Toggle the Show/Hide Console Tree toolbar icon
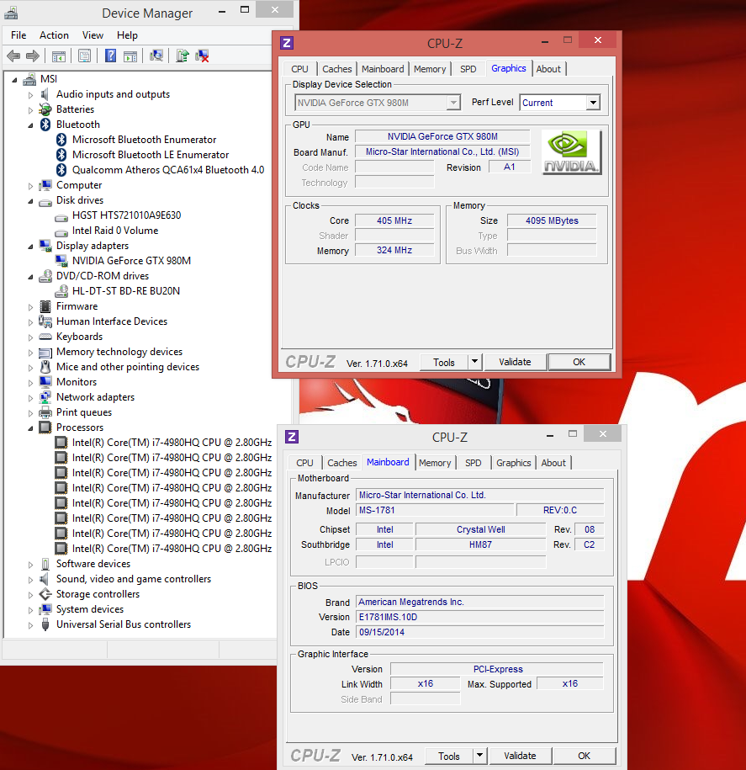 [x=58, y=56]
